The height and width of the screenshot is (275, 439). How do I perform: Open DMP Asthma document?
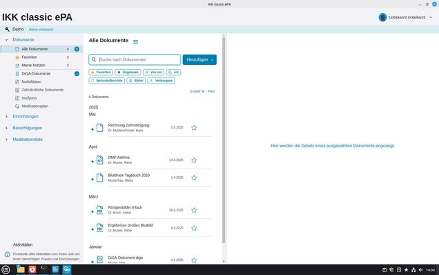coord(150,160)
